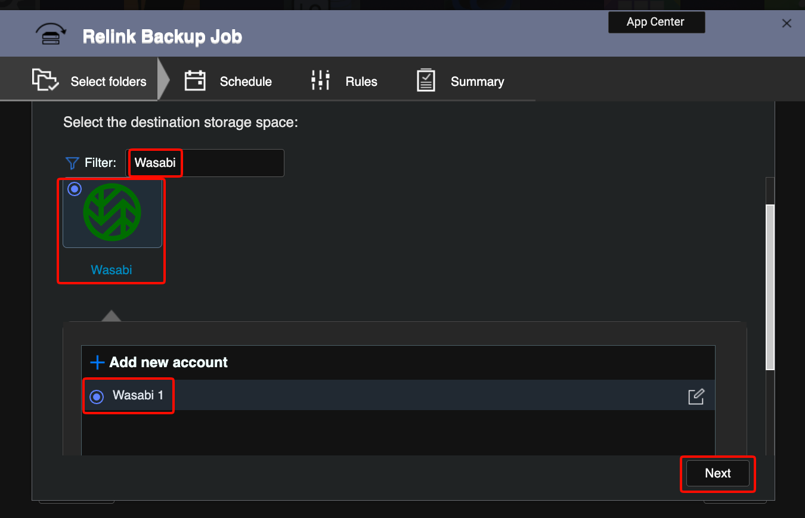Click the Select folders icon
Image resolution: width=805 pixels, height=518 pixels.
click(x=45, y=80)
